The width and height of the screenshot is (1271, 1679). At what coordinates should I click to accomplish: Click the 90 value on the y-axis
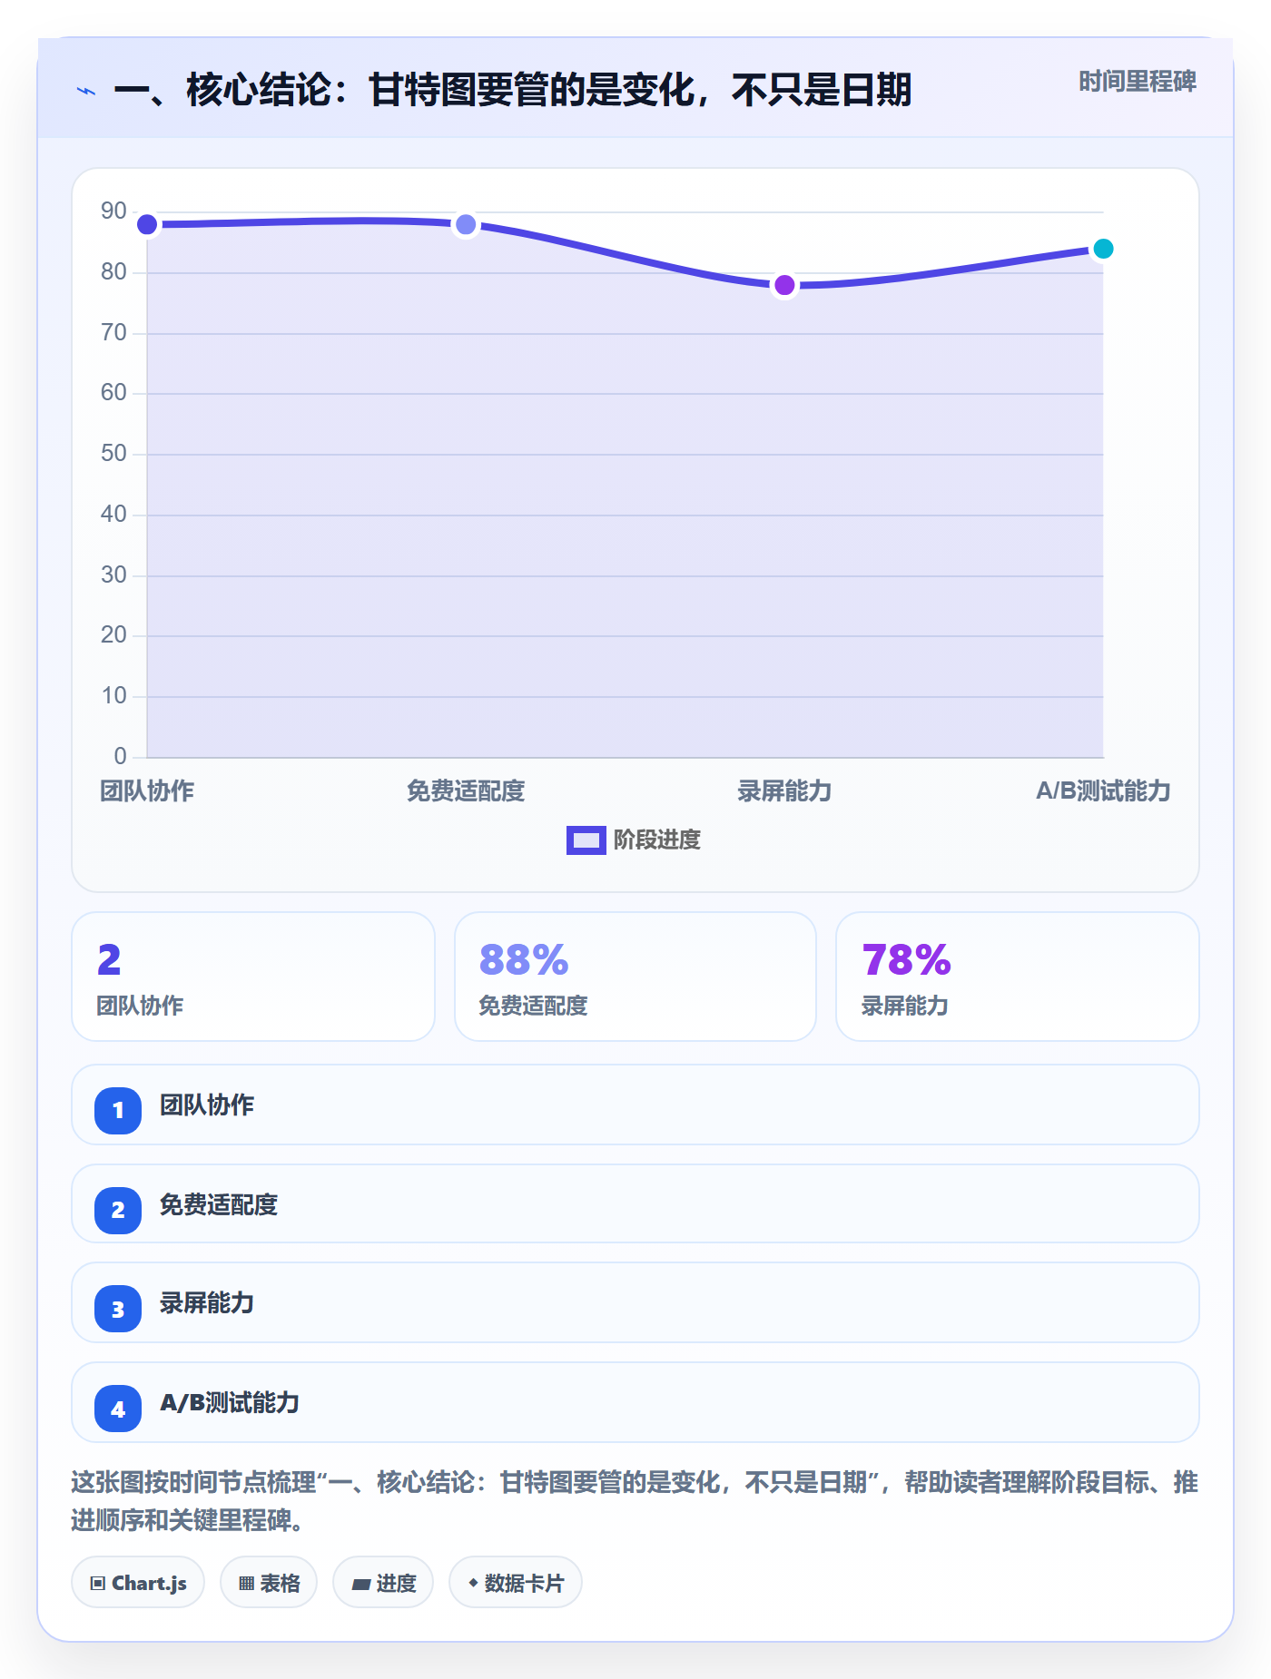pos(113,211)
